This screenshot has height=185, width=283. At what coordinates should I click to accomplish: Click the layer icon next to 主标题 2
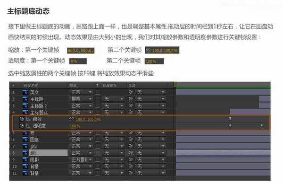click(25, 106)
